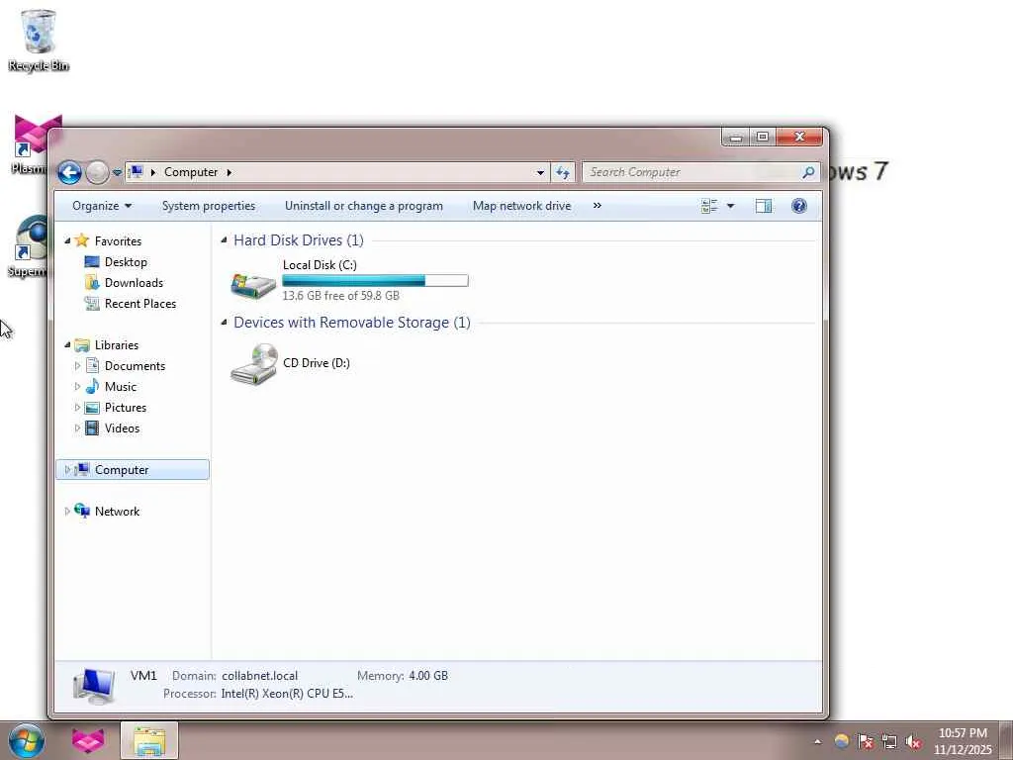Expand the Documents library arrow
Image resolution: width=1013 pixels, height=760 pixels.
(x=77, y=366)
